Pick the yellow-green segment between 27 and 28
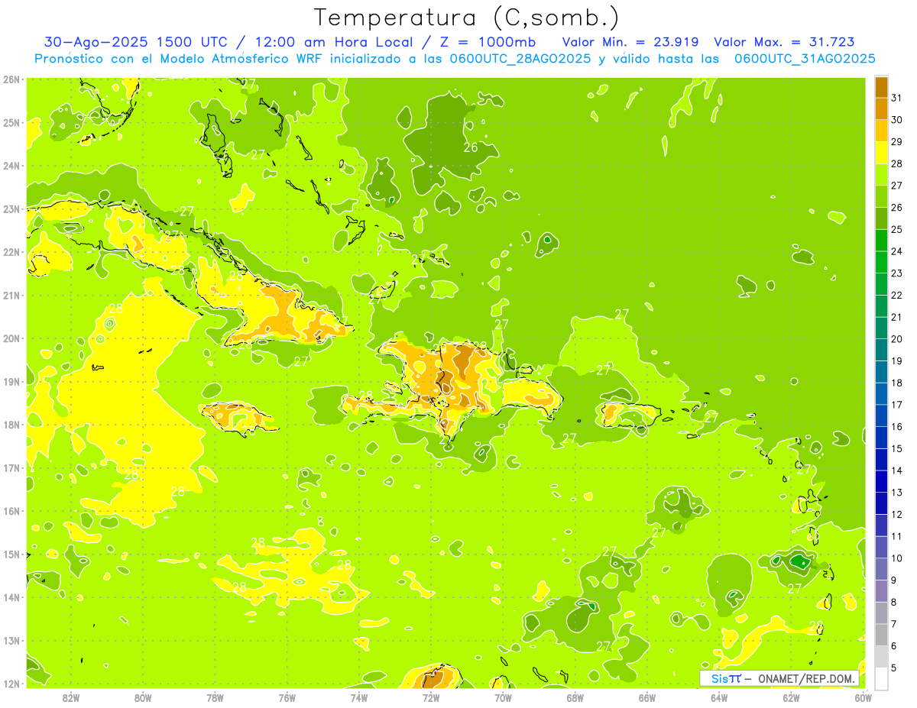 tap(881, 174)
